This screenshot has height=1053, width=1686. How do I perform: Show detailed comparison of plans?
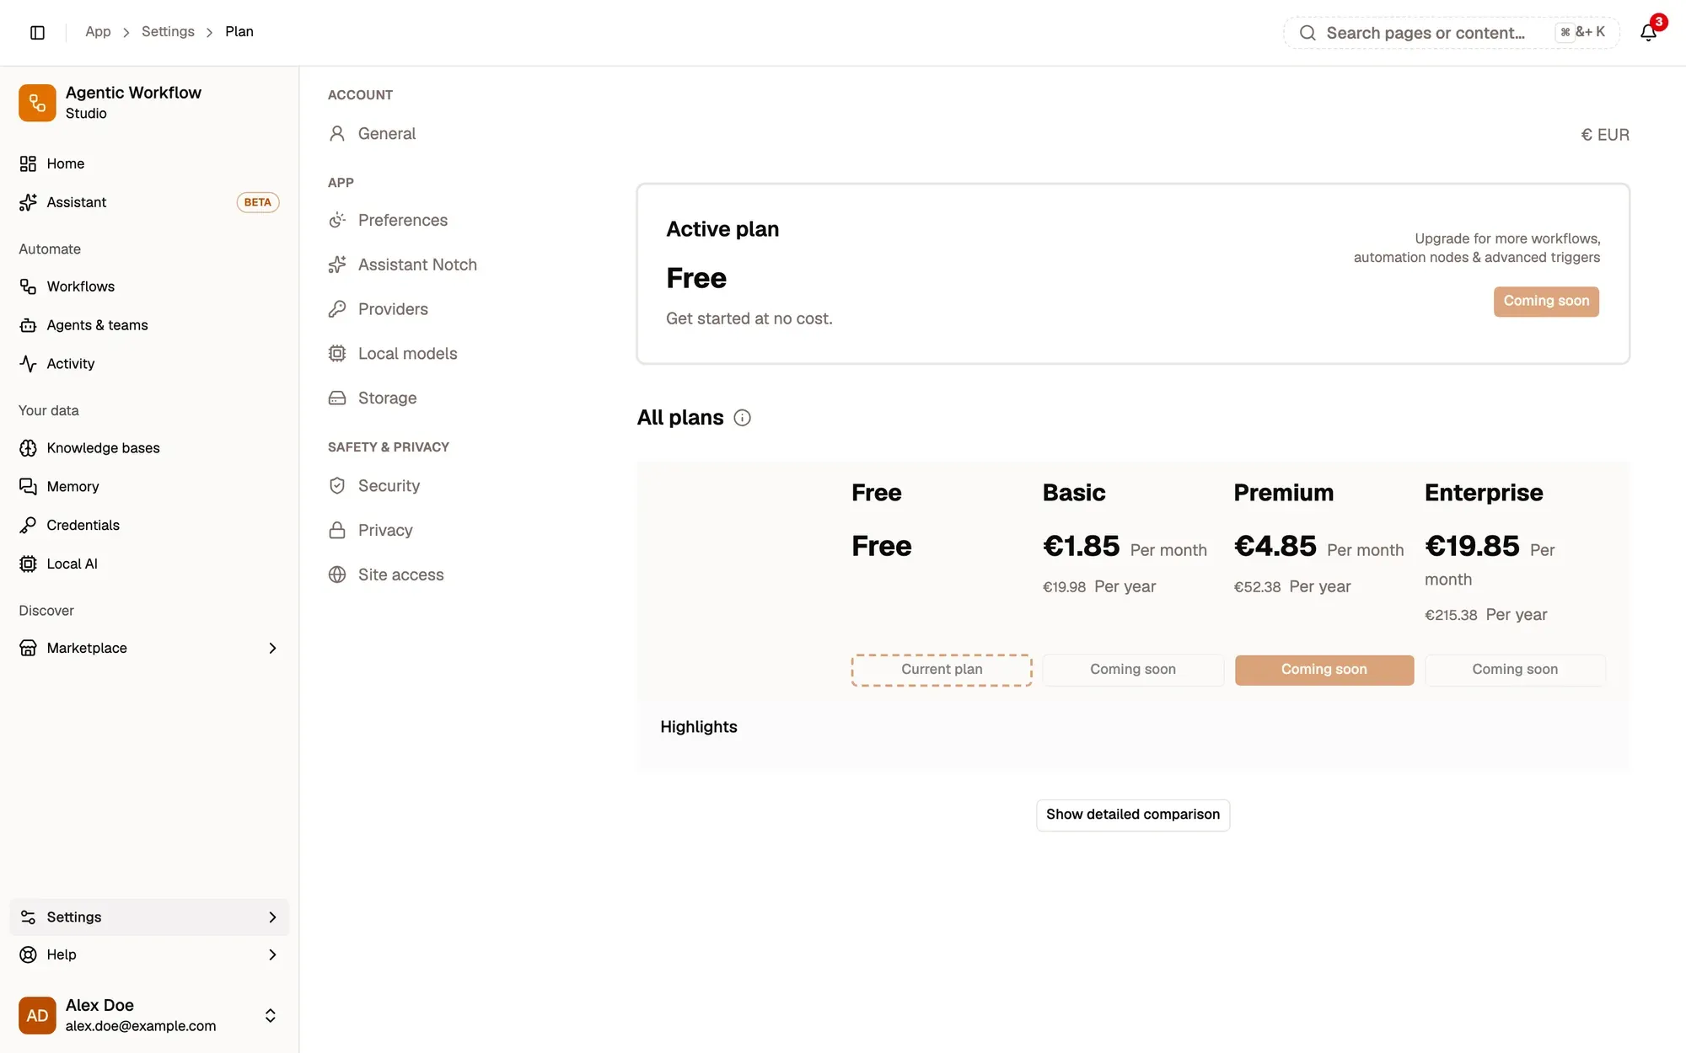1133,815
